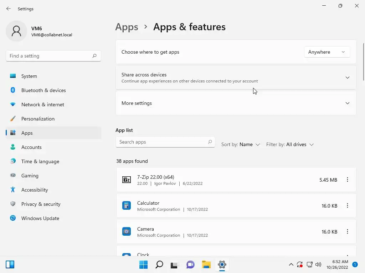Open Windows Start menu on taskbar
This screenshot has width=365, height=273.
[x=144, y=264]
